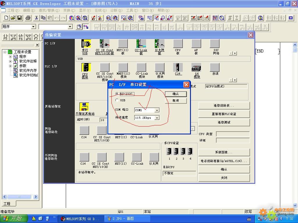Image resolution: width=298 pixels, height=223 pixels.
Task: Click the 以太网 icon in 不同网络通信路径 row
Action: 154,157
